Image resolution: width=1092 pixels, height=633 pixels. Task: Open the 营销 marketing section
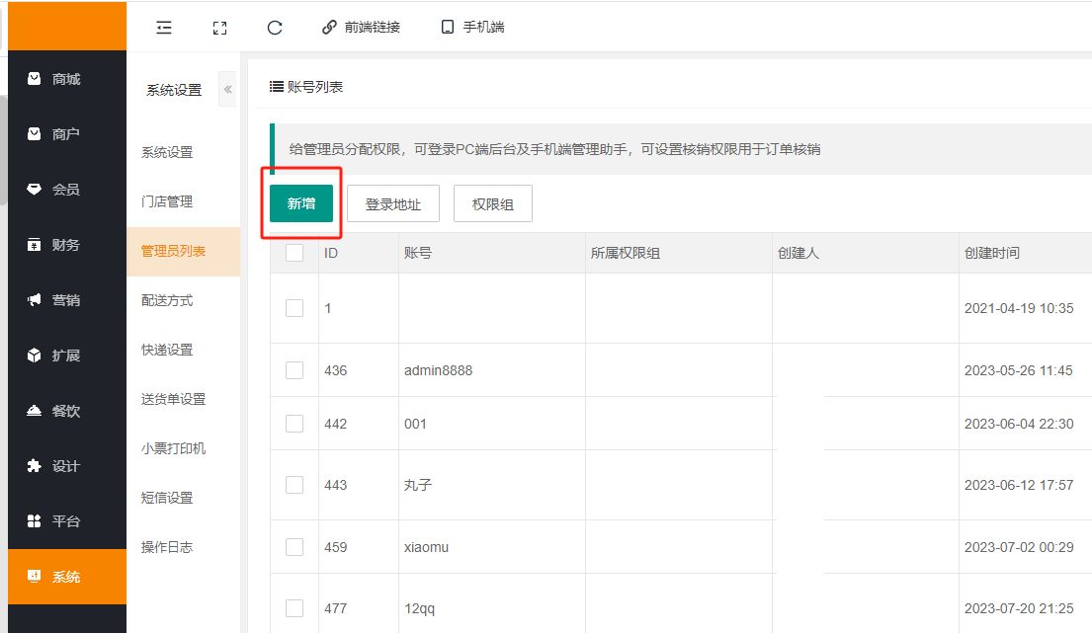66,300
